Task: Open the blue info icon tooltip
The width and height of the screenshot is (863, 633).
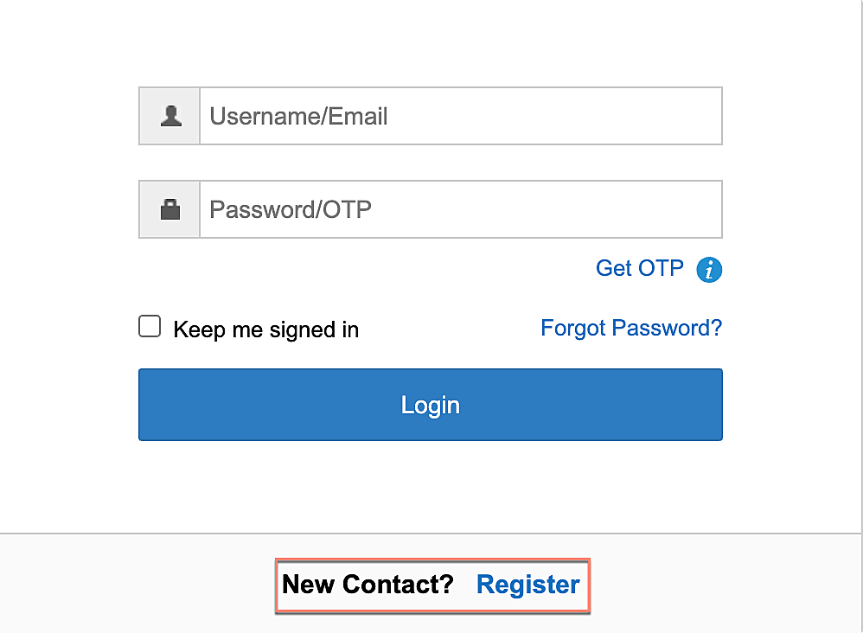Action: tap(709, 269)
